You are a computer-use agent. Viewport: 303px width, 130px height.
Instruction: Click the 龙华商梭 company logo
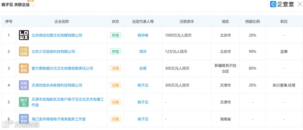tap(24, 119)
